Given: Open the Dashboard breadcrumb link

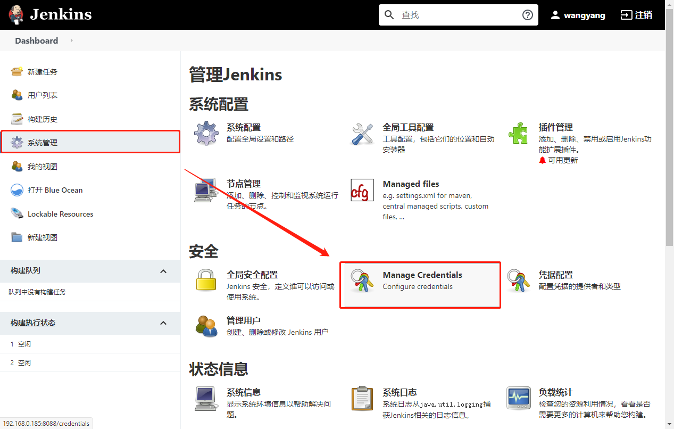Looking at the screenshot, I should (x=37, y=40).
